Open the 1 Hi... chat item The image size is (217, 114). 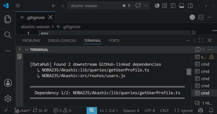[x=204, y=103]
